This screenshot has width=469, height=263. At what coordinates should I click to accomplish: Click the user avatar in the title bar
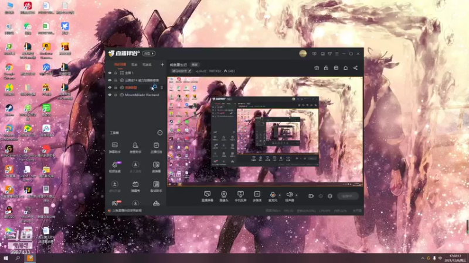[303, 54]
